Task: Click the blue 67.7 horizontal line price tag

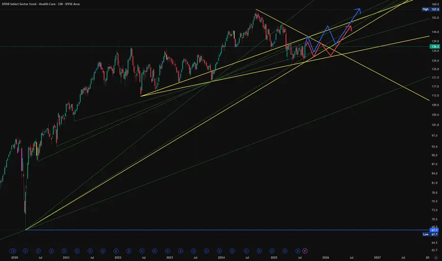Action: pyautogui.click(x=434, y=230)
